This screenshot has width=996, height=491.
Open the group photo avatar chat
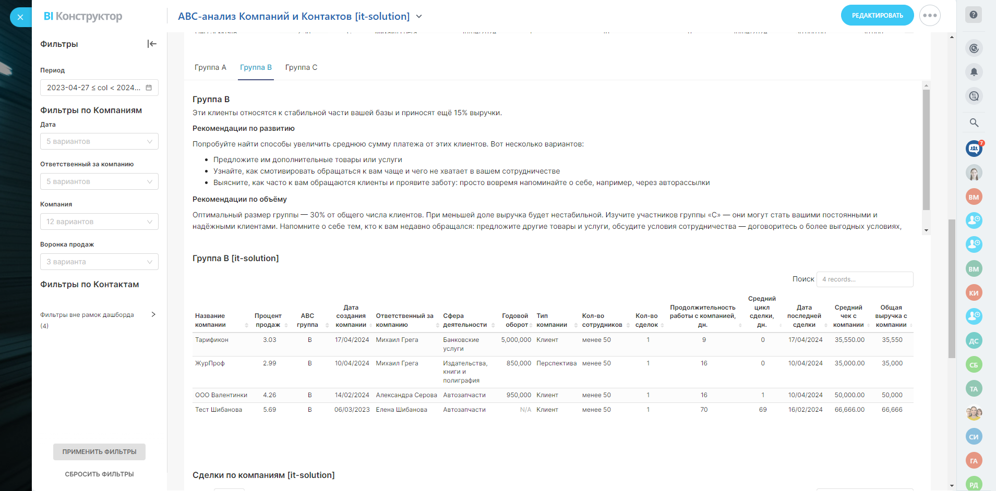(974, 413)
